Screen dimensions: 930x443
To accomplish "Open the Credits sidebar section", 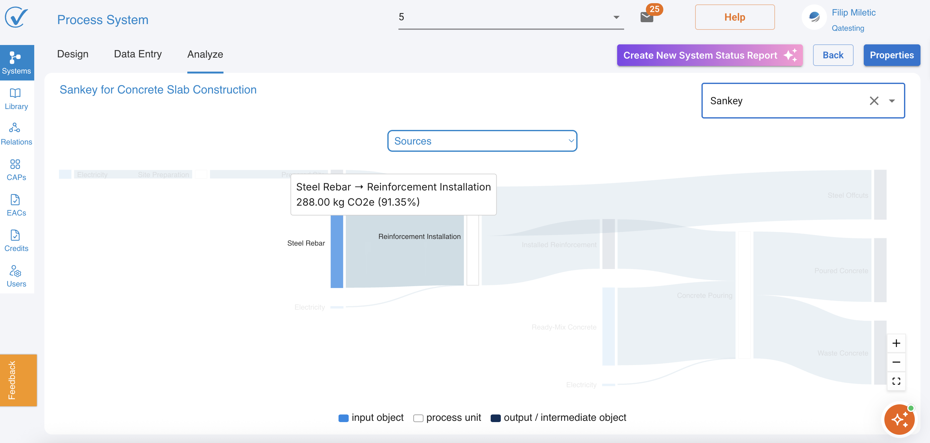I will click(x=16, y=240).
